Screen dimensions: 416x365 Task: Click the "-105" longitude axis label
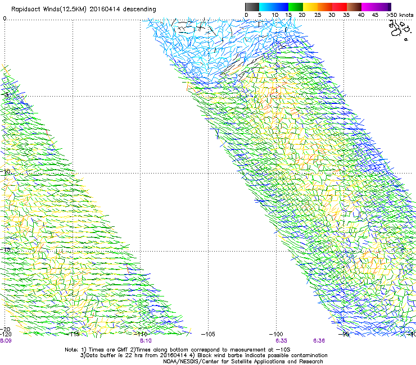[208, 334]
